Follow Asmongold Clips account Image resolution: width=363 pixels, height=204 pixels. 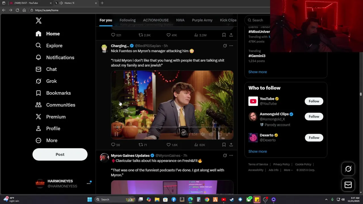coord(314,116)
